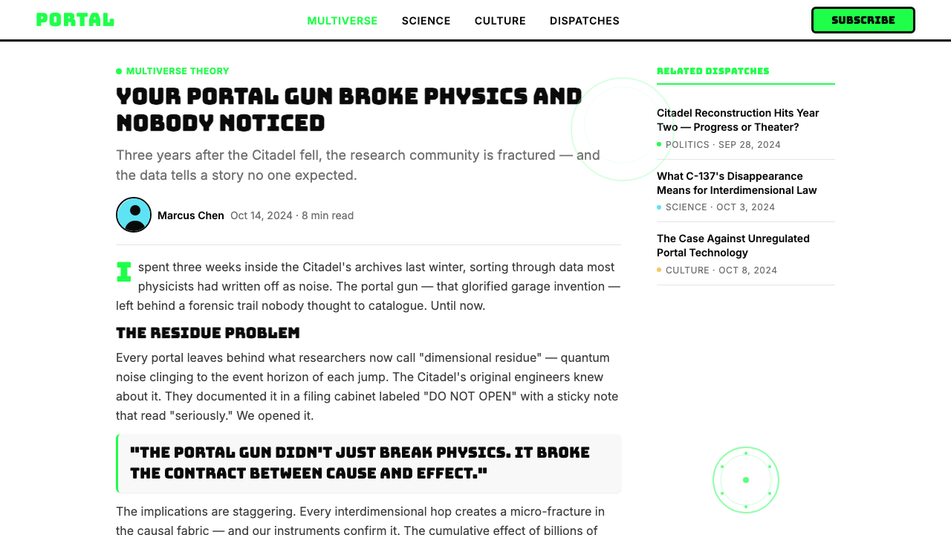Open the Dispatches nav item
The width and height of the screenshot is (951, 535).
pyautogui.click(x=585, y=21)
